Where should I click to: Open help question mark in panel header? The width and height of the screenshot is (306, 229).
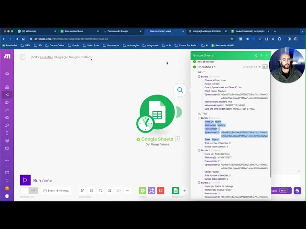click(x=262, y=55)
